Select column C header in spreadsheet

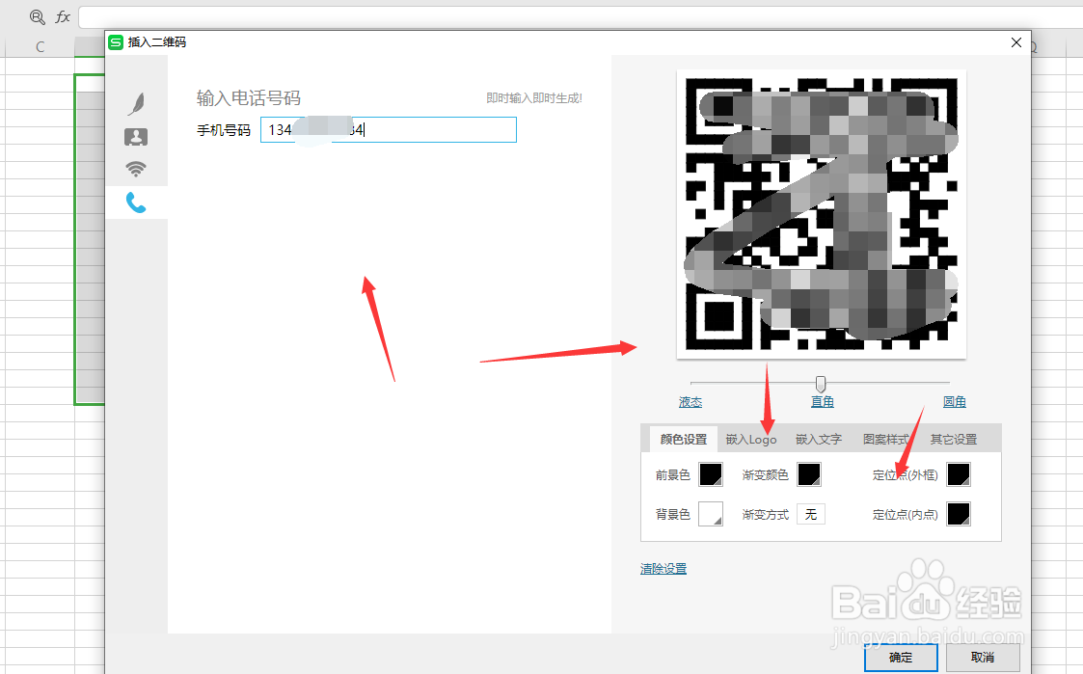[x=41, y=47]
